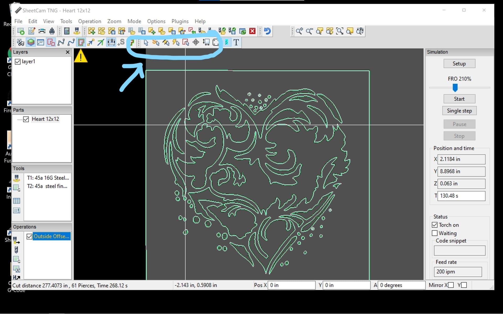The width and height of the screenshot is (503, 314).
Task: Click the Single step button
Action: pyautogui.click(x=459, y=111)
